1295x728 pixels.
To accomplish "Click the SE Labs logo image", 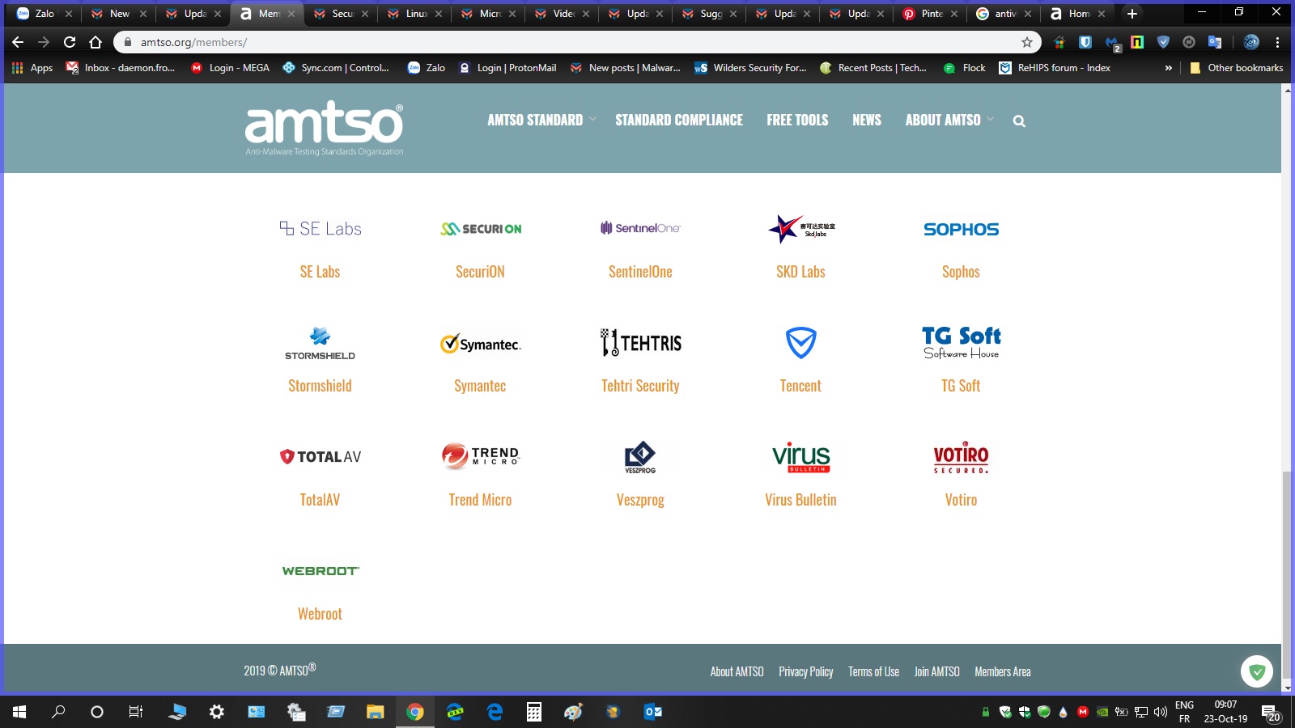I will (321, 229).
